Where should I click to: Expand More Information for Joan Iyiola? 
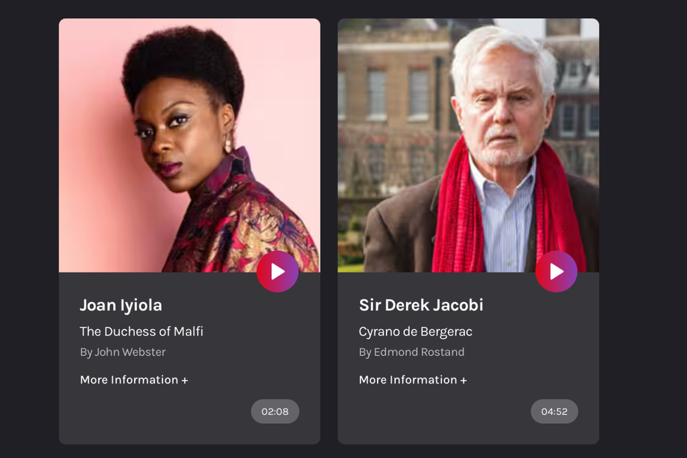(x=134, y=380)
